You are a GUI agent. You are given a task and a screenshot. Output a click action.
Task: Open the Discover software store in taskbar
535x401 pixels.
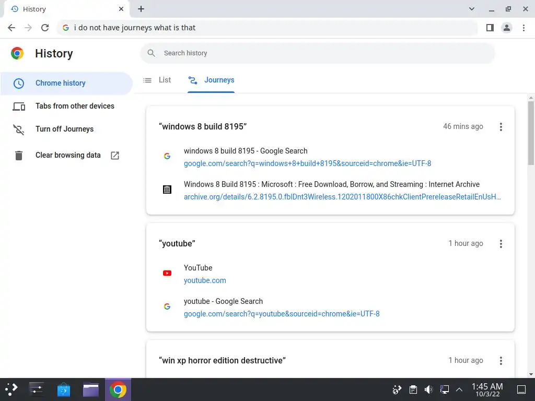tap(63, 390)
